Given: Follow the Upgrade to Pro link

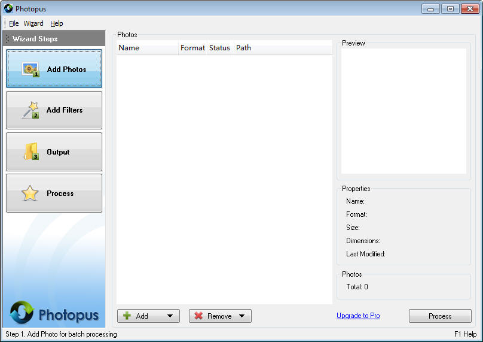Looking at the screenshot, I should pyautogui.click(x=358, y=316).
